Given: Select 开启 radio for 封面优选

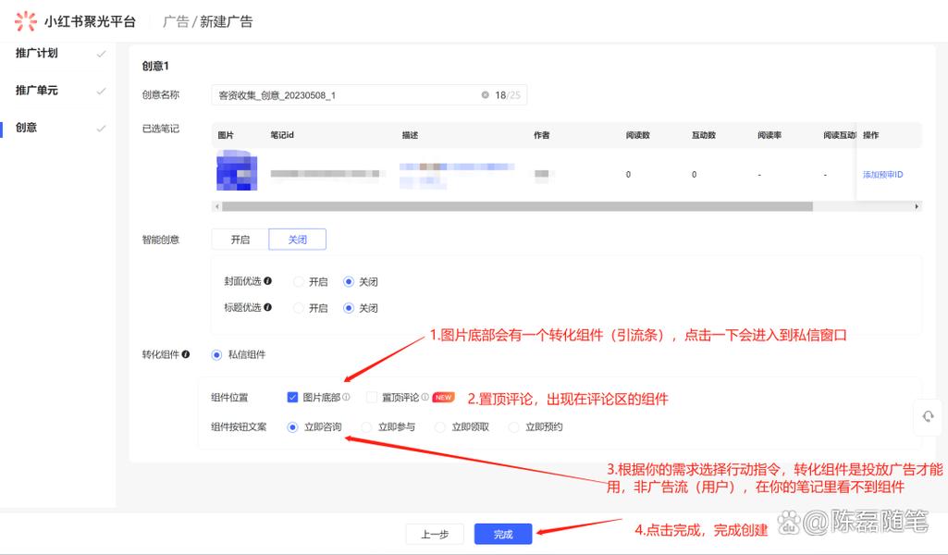Looking at the screenshot, I should coord(299,282).
